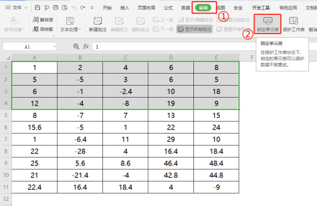The image size is (317, 206).
Task: Select cell containing 46.4
Action: pos(171,163)
